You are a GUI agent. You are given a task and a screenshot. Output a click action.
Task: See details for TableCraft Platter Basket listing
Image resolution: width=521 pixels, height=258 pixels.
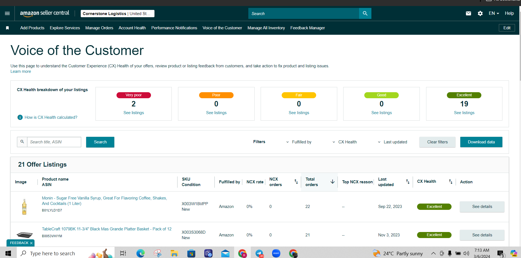tap(482, 235)
